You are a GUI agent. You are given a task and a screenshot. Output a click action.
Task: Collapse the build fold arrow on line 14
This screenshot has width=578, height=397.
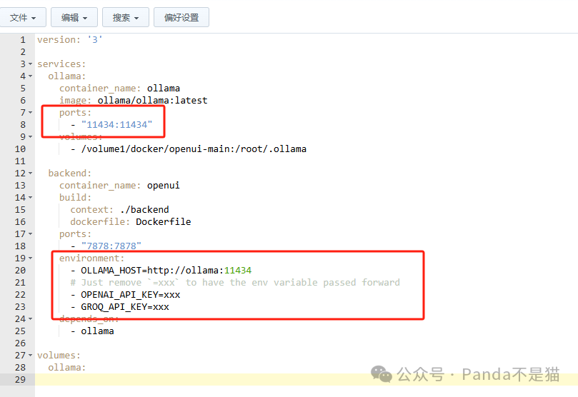(x=30, y=198)
